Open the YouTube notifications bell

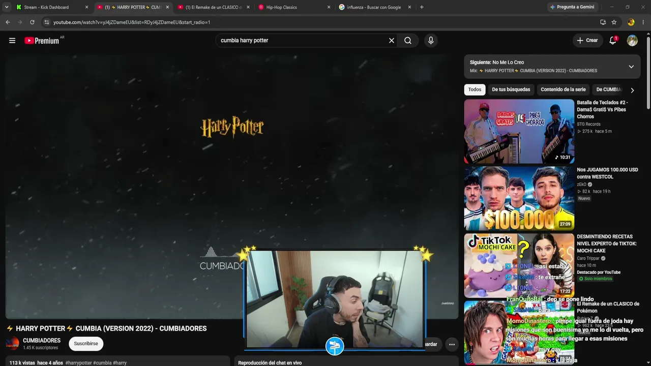[613, 41]
